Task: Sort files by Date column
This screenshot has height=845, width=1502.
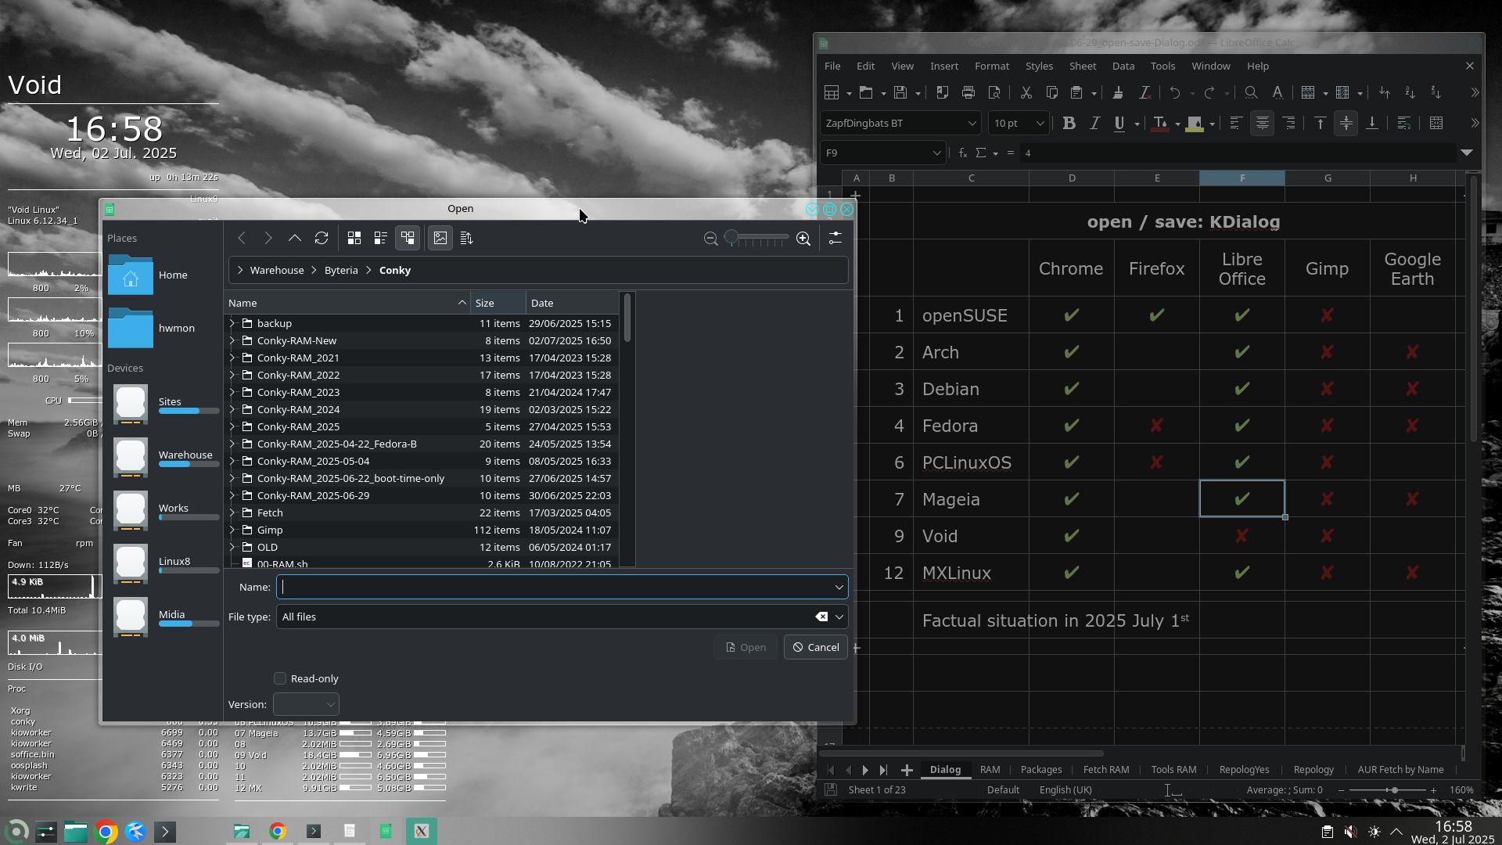Action: click(x=572, y=303)
